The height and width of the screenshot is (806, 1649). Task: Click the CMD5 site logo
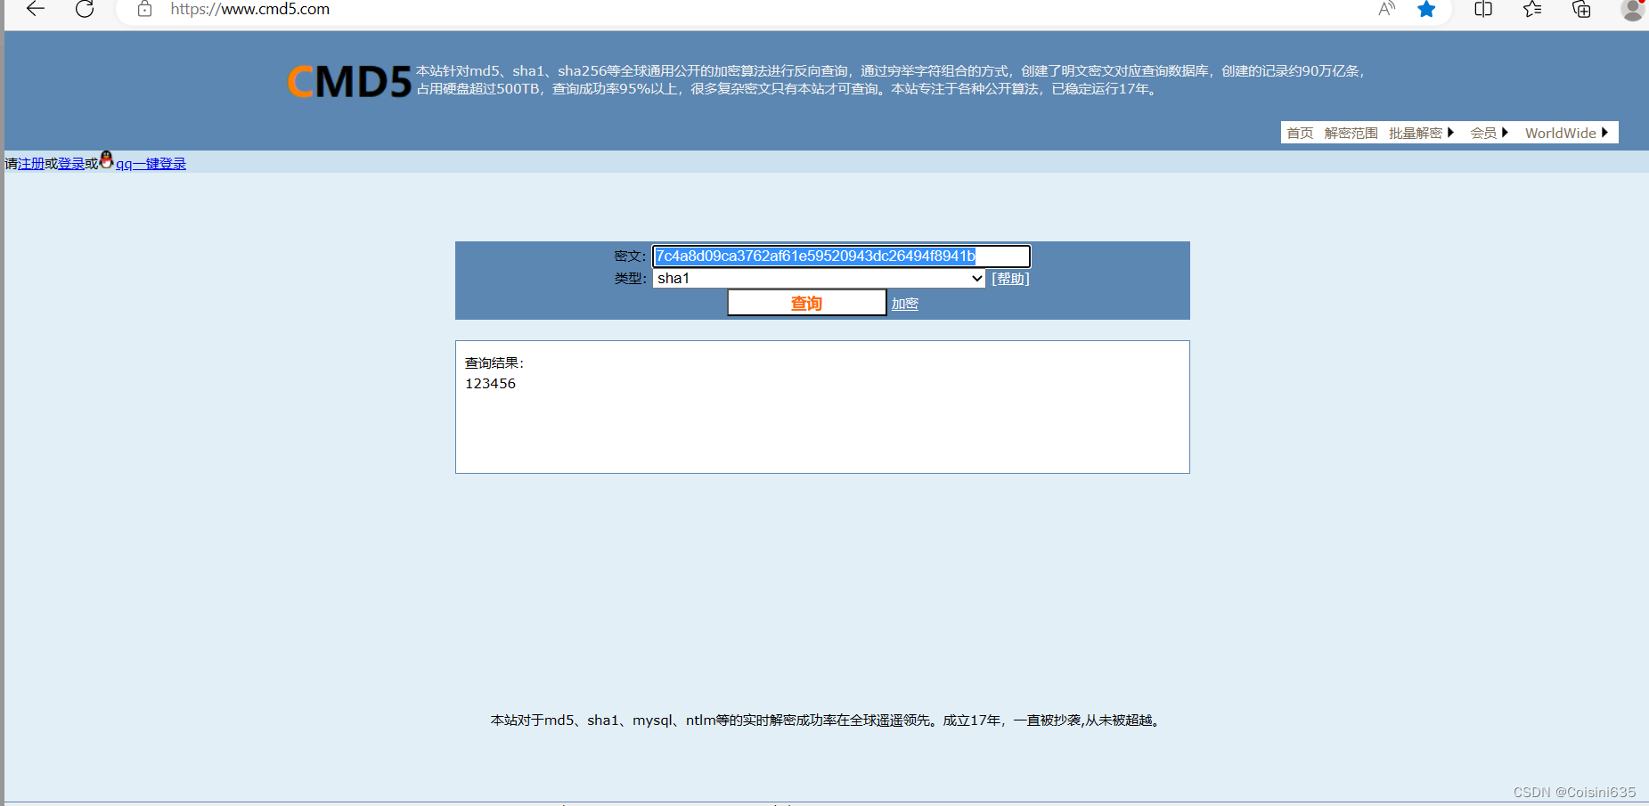pos(349,81)
